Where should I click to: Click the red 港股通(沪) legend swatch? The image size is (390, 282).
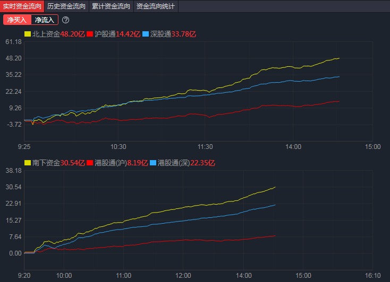[90, 163]
